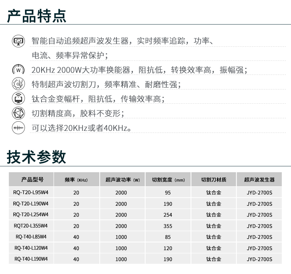Select the 频率 (KHz) column header

point(76,180)
